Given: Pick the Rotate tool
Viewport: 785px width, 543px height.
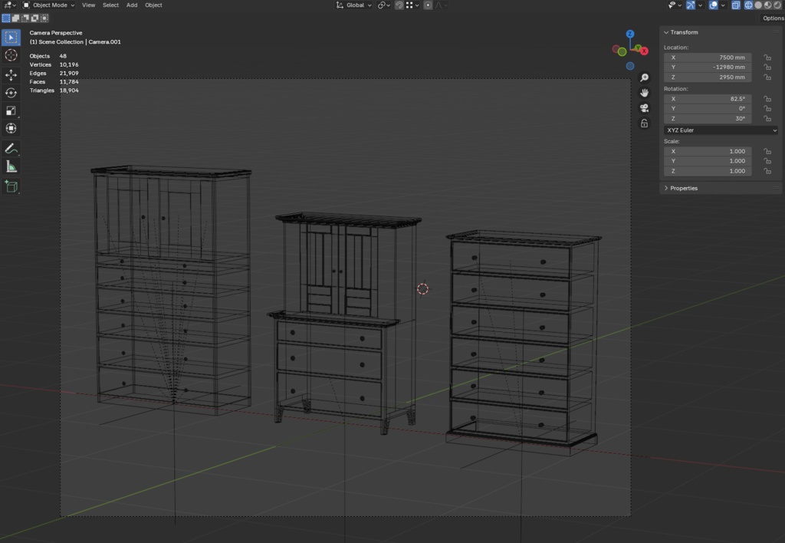Looking at the screenshot, I should pyautogui.click(x=11, y=93).
